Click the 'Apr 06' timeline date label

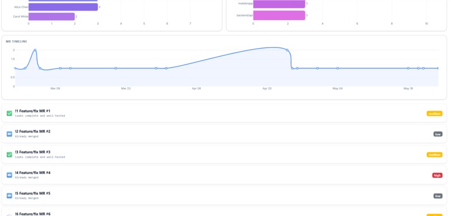click(196, 88)
